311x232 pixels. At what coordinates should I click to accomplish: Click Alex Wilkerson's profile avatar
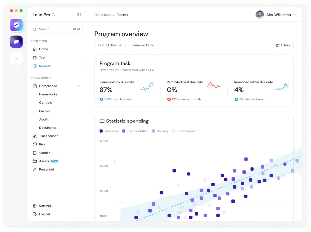(x=260, y=15)
